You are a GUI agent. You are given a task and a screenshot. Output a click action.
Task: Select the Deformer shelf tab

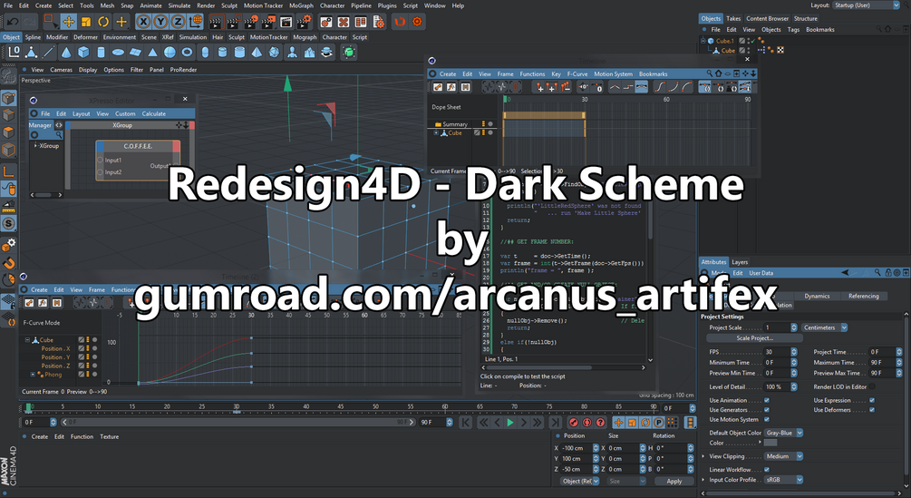(85, 37)
